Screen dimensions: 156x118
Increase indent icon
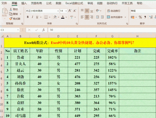click(x=102, y=17)
